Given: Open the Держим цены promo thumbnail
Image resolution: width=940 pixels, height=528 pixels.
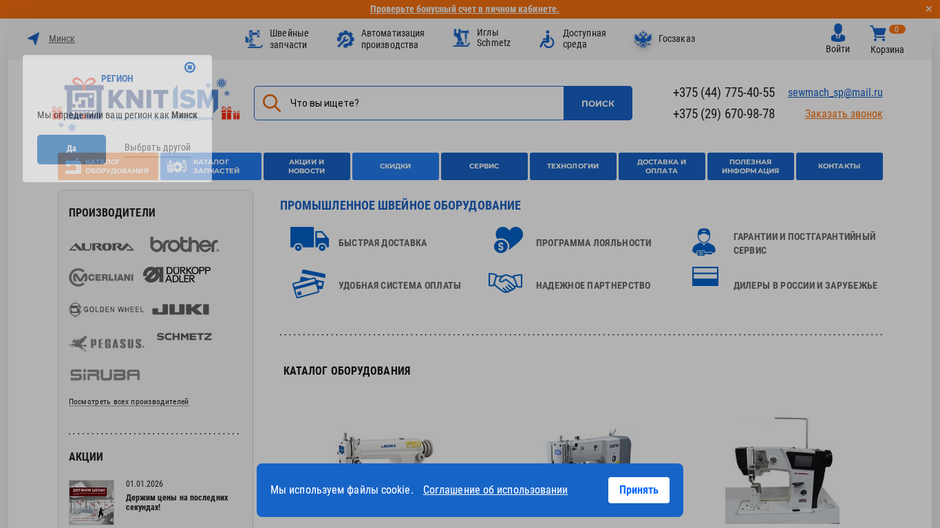Looking at the screenshot, I should [x=92, y=503].
